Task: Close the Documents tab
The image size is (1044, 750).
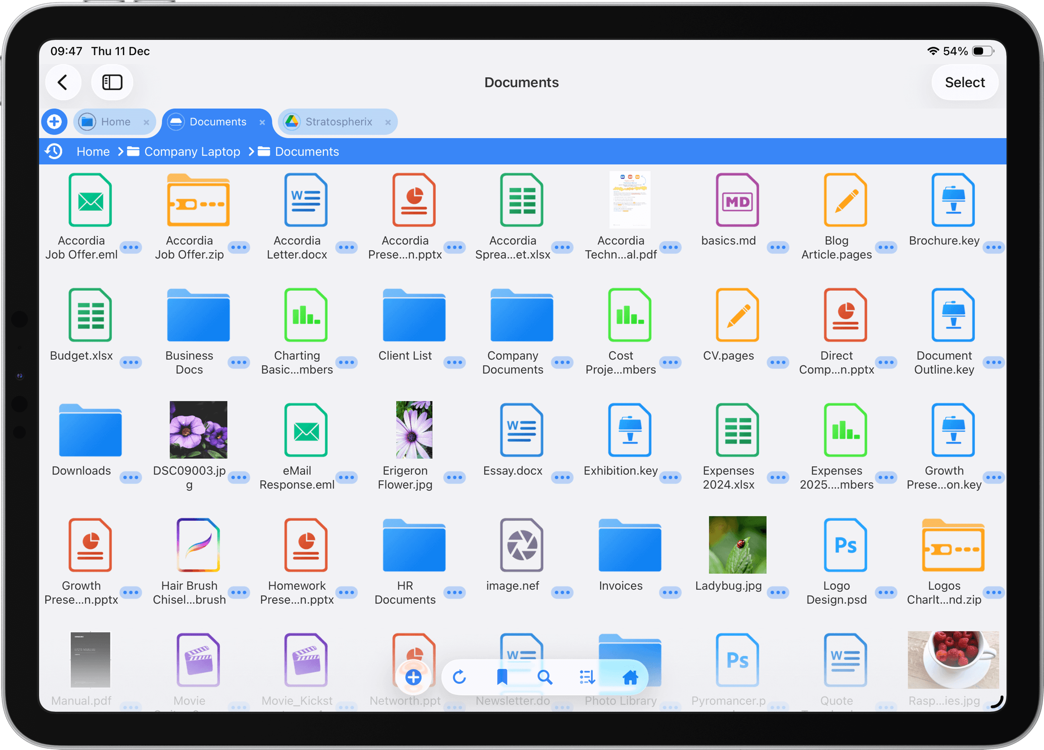Action: [x=262, y=122]
